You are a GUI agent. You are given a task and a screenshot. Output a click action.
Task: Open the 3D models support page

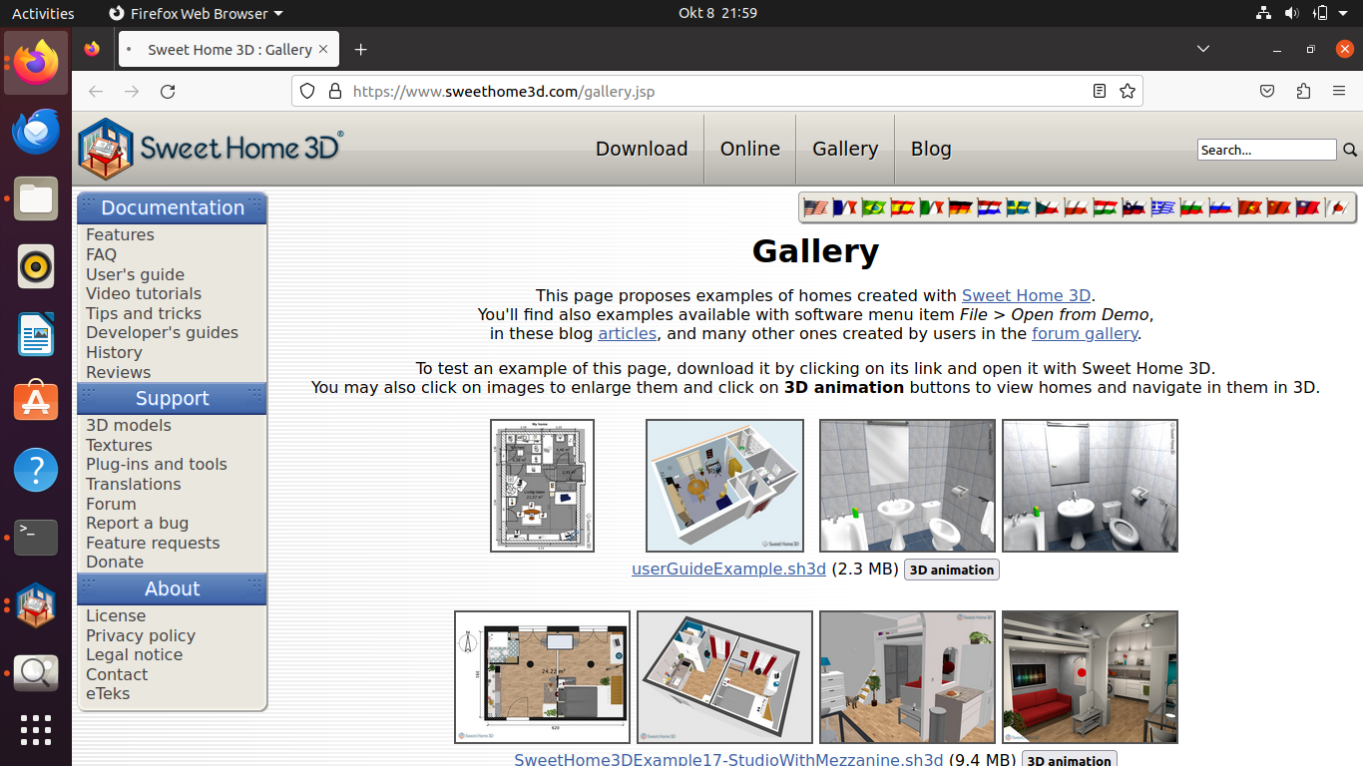point(129,425)
